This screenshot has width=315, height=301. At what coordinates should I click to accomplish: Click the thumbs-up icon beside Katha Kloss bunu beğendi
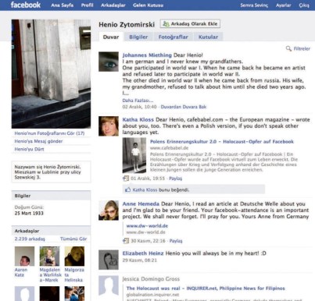click(x=127, y=189)
